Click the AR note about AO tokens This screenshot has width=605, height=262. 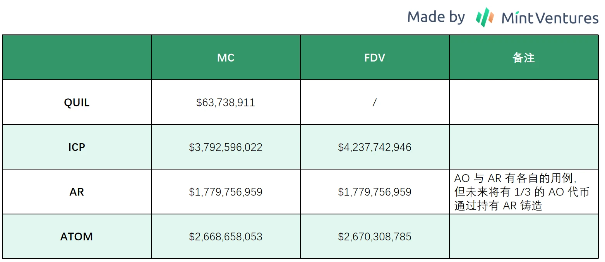point(522,192)
